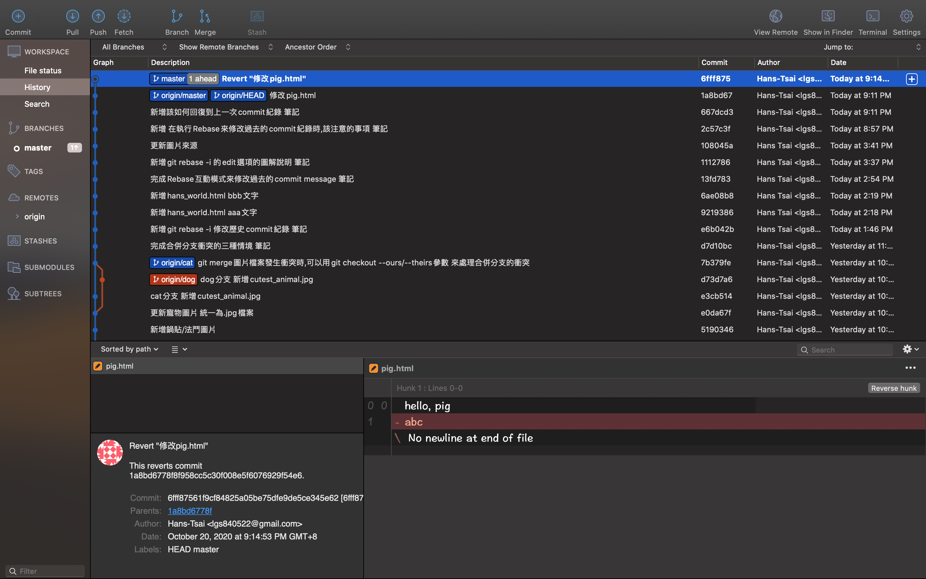Click the origin/dog label tag
Image resolution: width=926 pixels, height=579 pixels.
coord(173,280)
